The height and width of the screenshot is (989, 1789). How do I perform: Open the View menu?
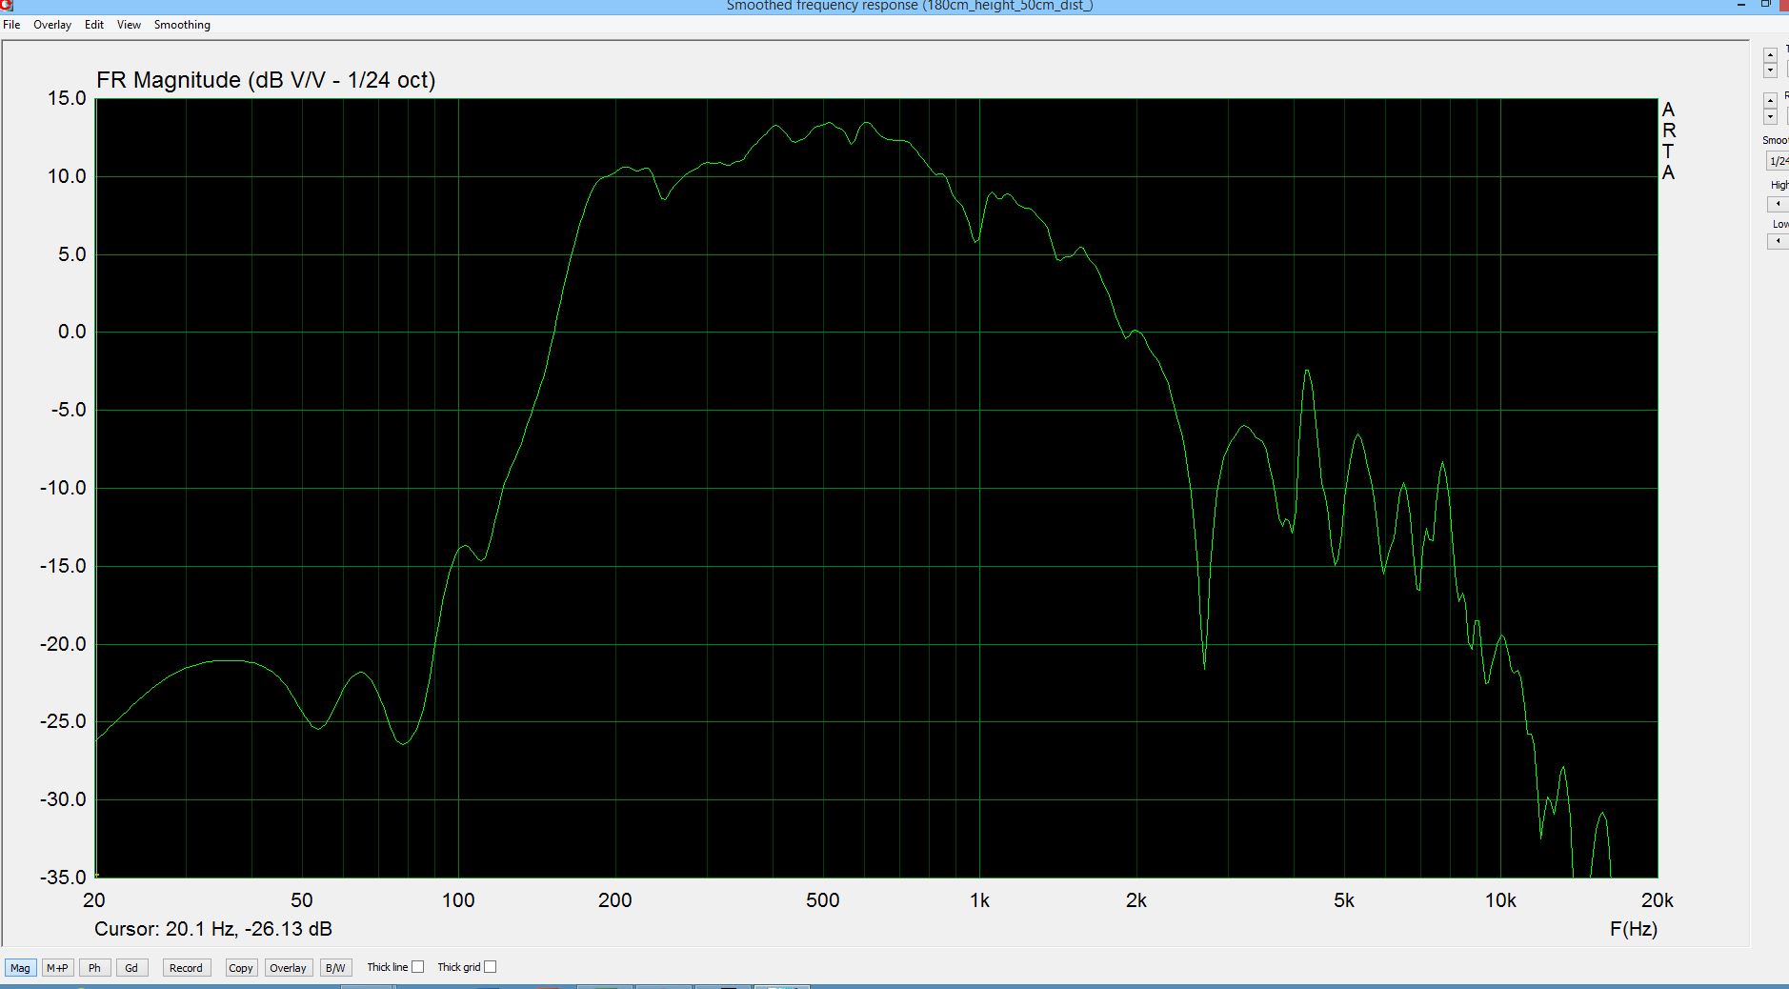click(x=129, y=25)
